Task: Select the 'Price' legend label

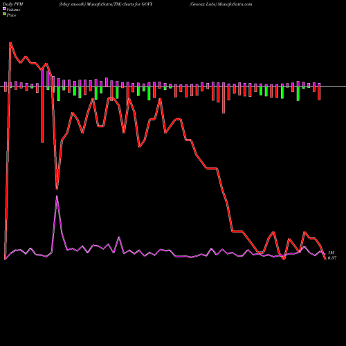Action: (11, 15)
